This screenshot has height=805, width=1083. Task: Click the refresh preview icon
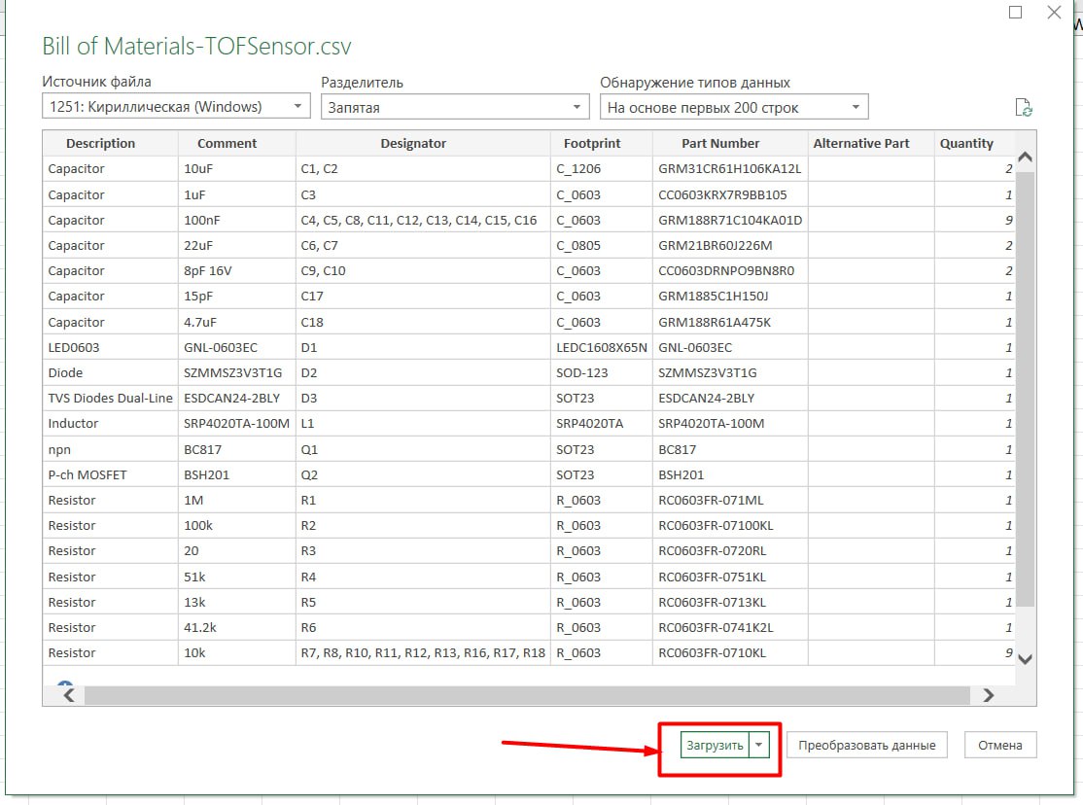point(1023,108)
